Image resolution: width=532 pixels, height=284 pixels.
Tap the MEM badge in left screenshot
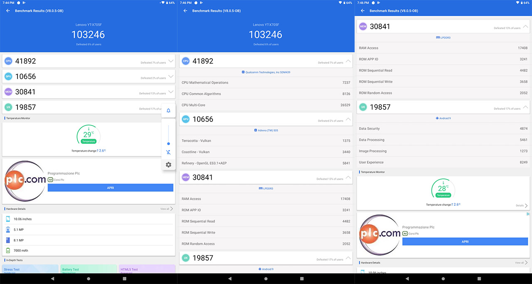[x=8, y=92]
